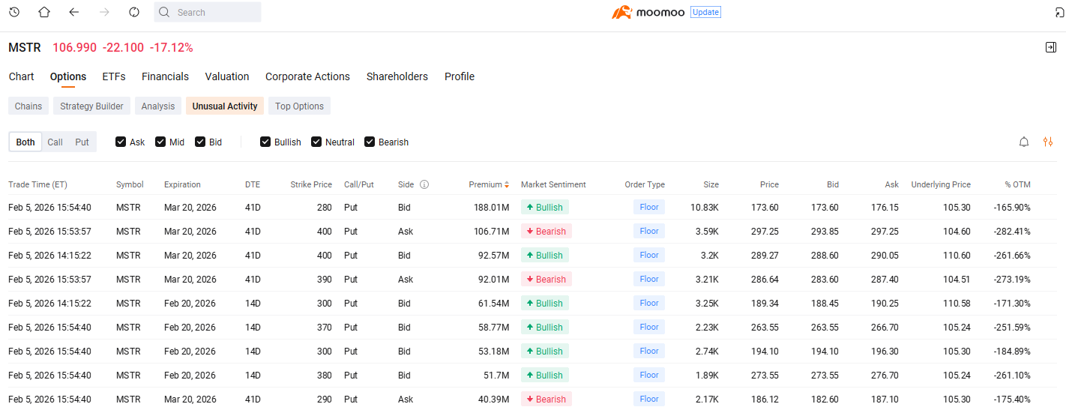Image resolution: width=1066 pixels, height=407 pixels.
Task: Switch to the Valuation tab
Action: coord(227,76)
